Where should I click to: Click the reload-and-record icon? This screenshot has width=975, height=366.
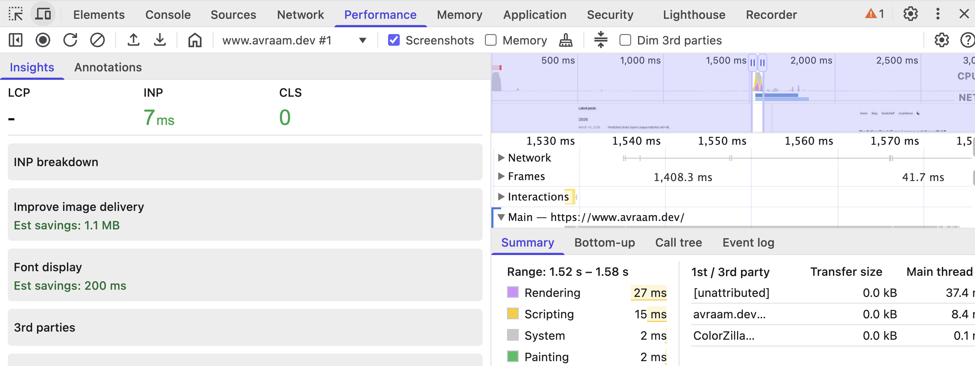point(71,40)
